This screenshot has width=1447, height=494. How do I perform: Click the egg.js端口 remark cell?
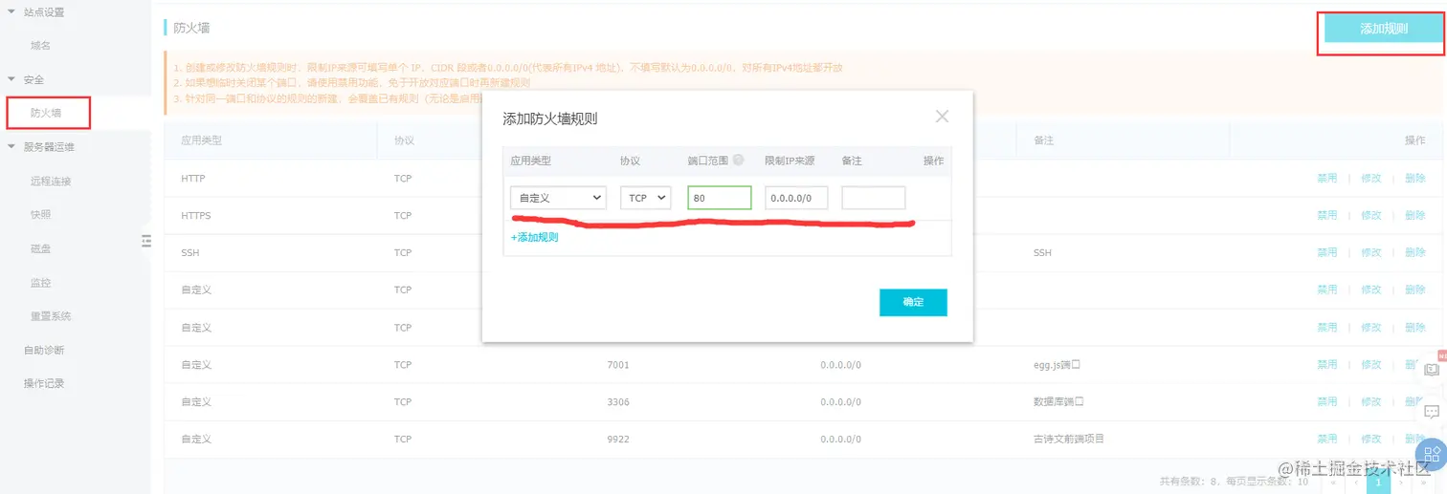point(1057,365)
